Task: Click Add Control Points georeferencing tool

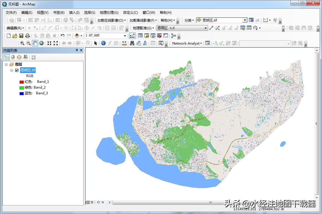Action: pyautogui.click(x=211, y=28)
